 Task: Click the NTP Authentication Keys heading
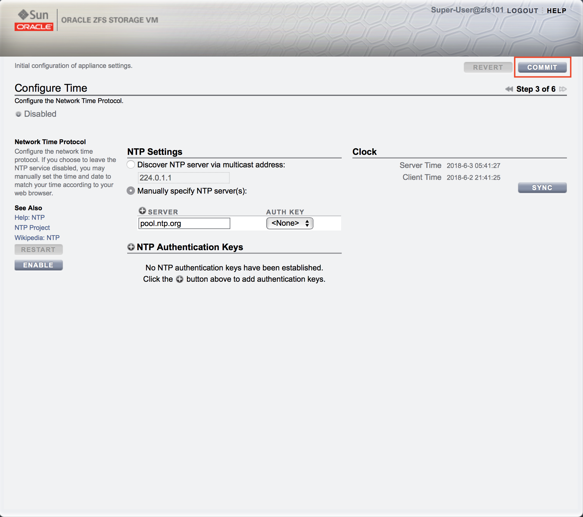[x=190, y=247]
